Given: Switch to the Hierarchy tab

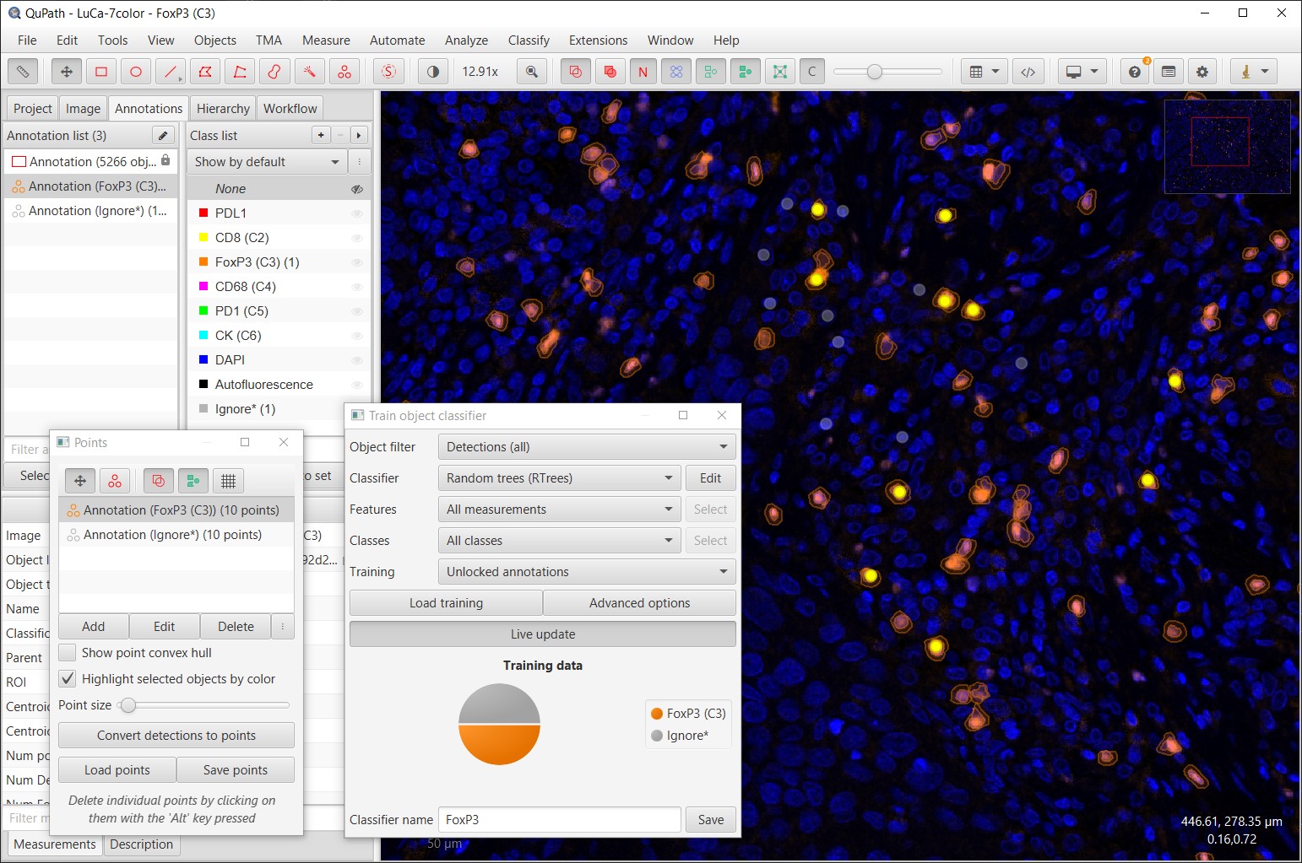Looking at the screenshot, I should coord(223,109).
